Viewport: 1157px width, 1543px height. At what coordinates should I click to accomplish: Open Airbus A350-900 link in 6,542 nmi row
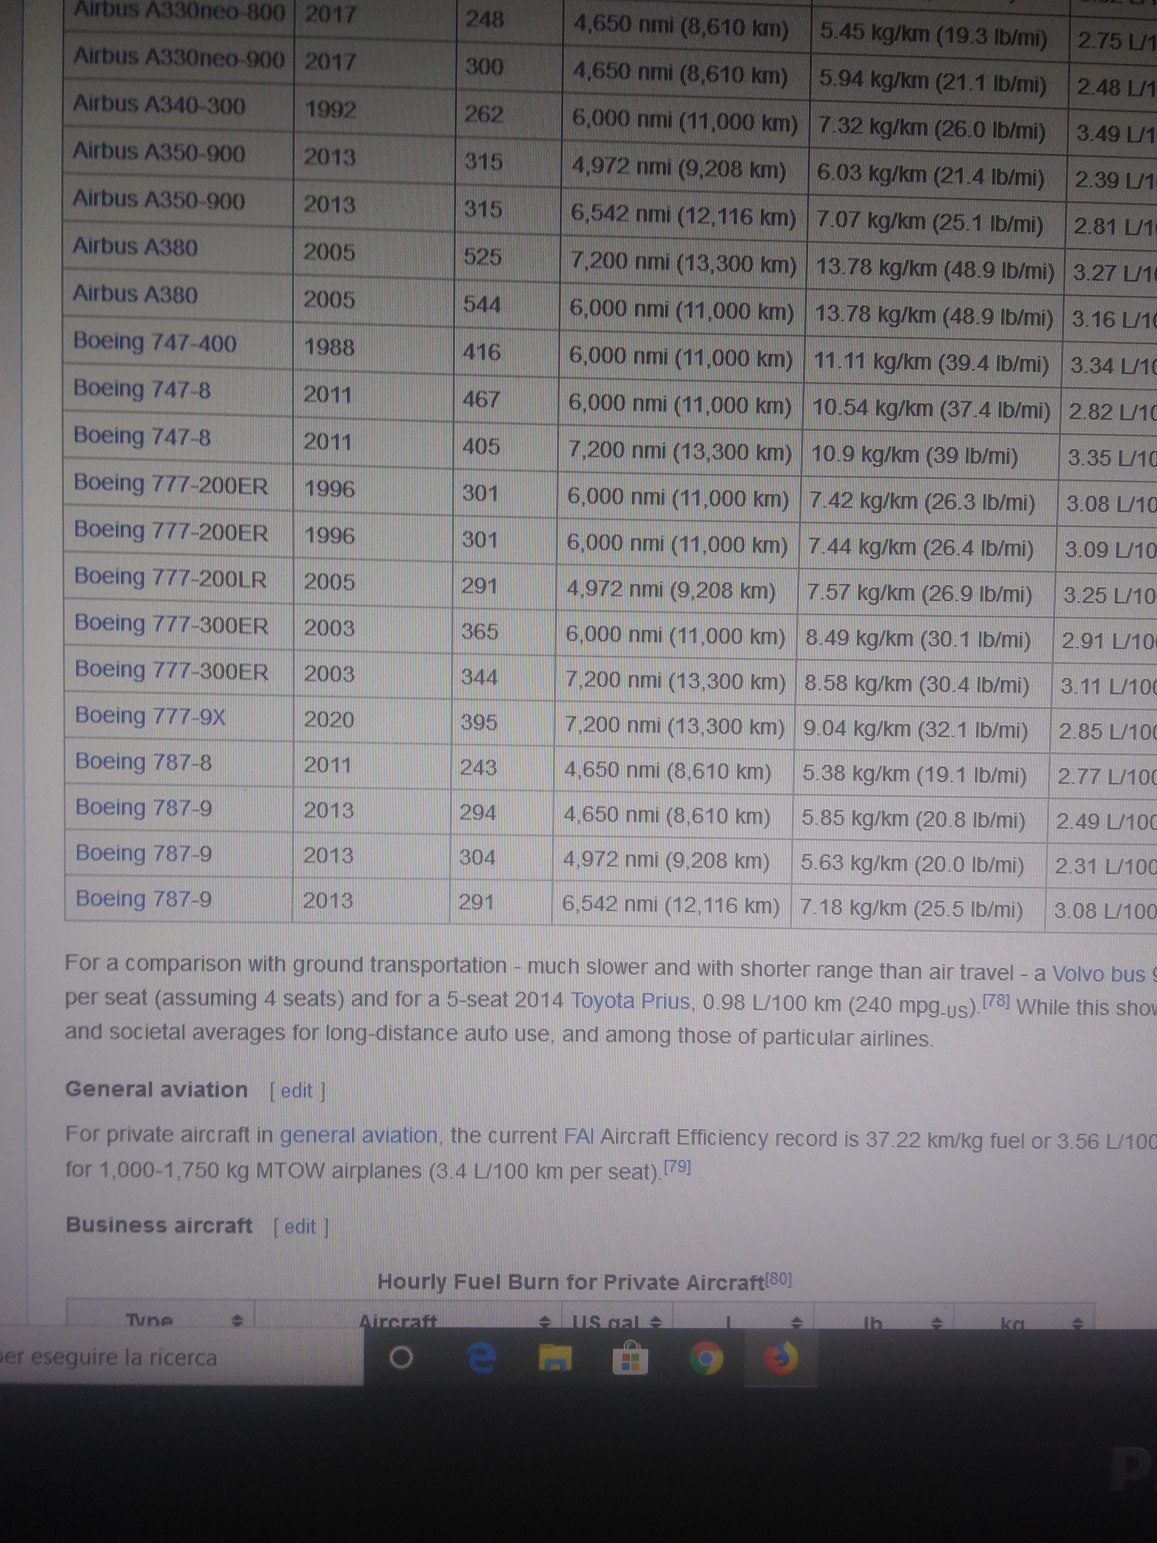pos(159,200)
